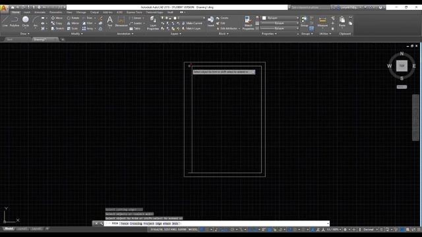Viewport: 422px width, 237px height.
Task: Activate the Fillet command
Action: tap(88, 24)
